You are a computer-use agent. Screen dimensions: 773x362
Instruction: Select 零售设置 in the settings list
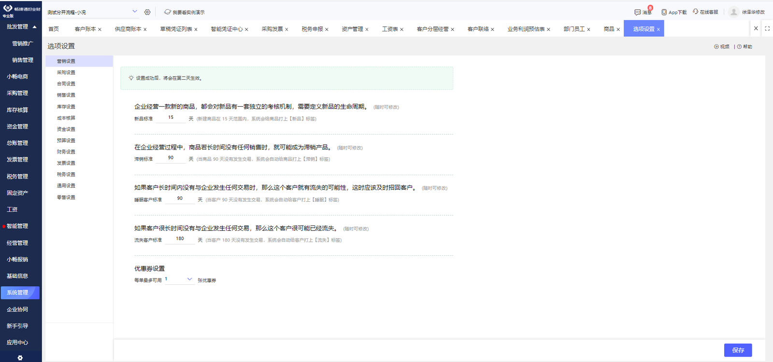(x=66, y=197)
